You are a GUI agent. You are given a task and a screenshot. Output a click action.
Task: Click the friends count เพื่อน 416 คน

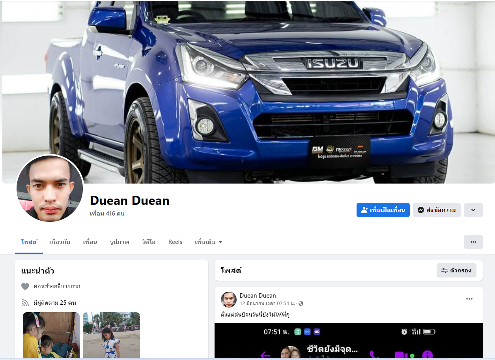pos(107,214)
